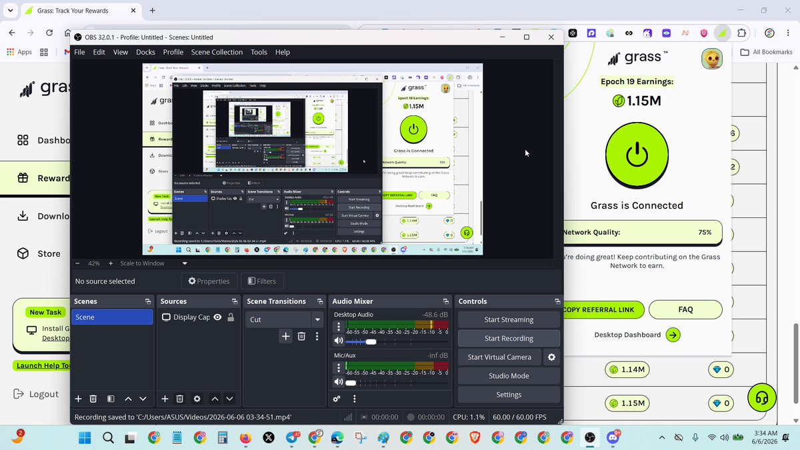
Task: Open transition properties three-dot menu
Action: point(317,337)
